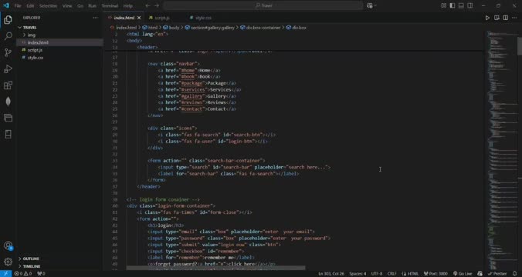Click the Split Editor icon
Screen dimensions: 522x277
click(x=505, y=18)
